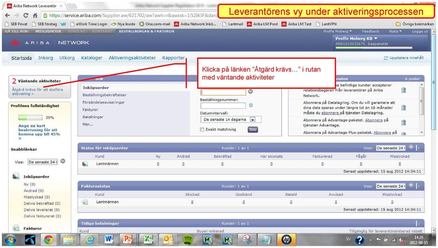Viewport: 438px width, 248px height.
Task: Open Övriga bokmärken folder
Action: (415, 24)
